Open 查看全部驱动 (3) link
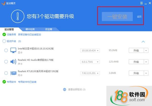 click(x=77, y=89)
